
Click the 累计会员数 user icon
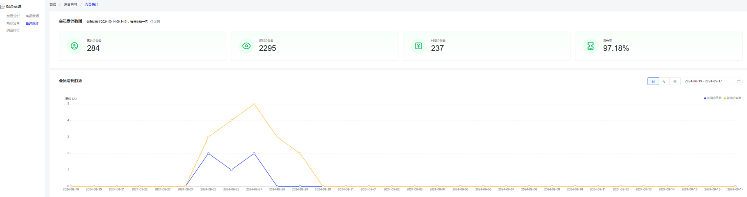coord(74,46)
